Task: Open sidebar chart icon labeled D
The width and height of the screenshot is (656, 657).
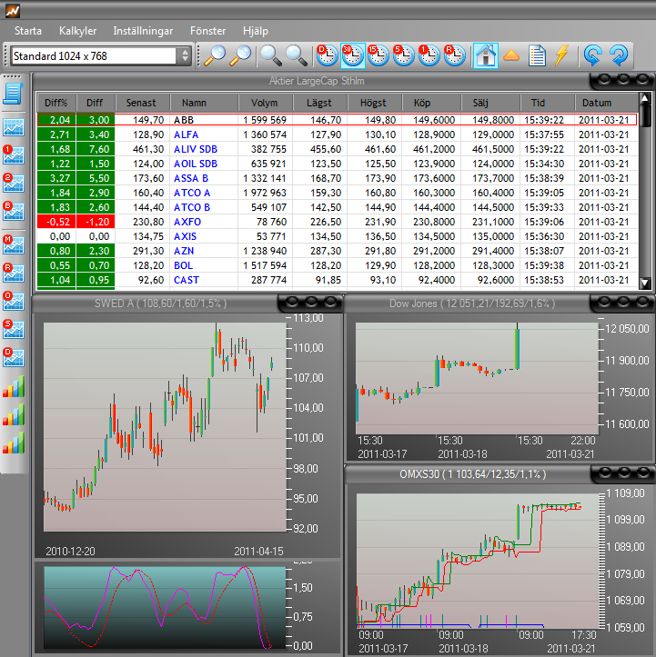Action: pyautogui.click(x=14, y=357)
